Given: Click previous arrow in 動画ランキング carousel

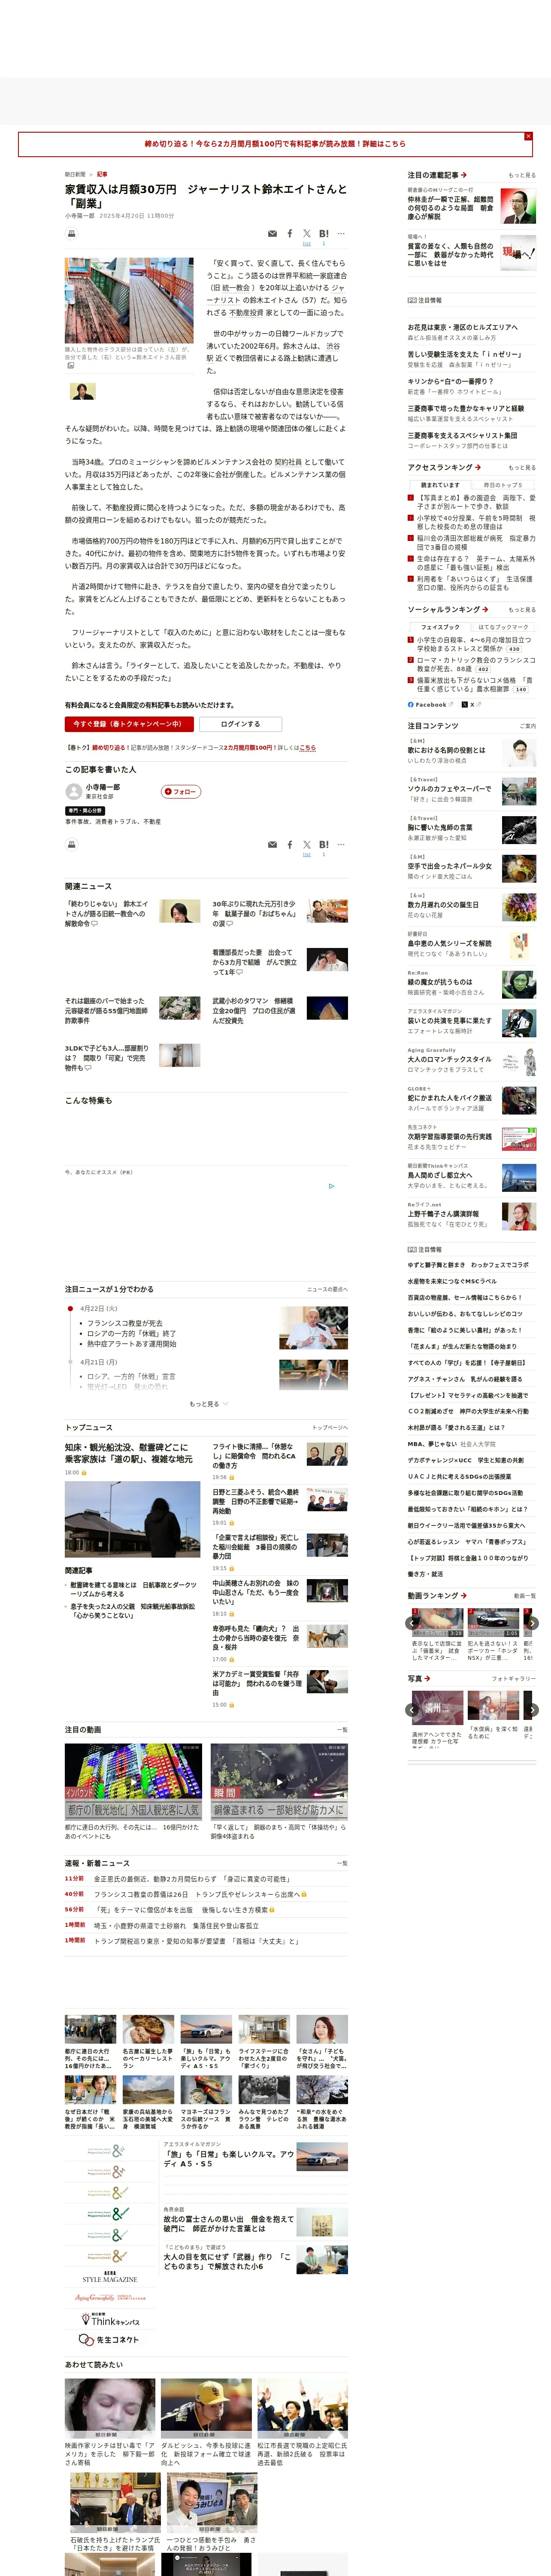Looking at the screenshot, I should [x=412, y=1623].
